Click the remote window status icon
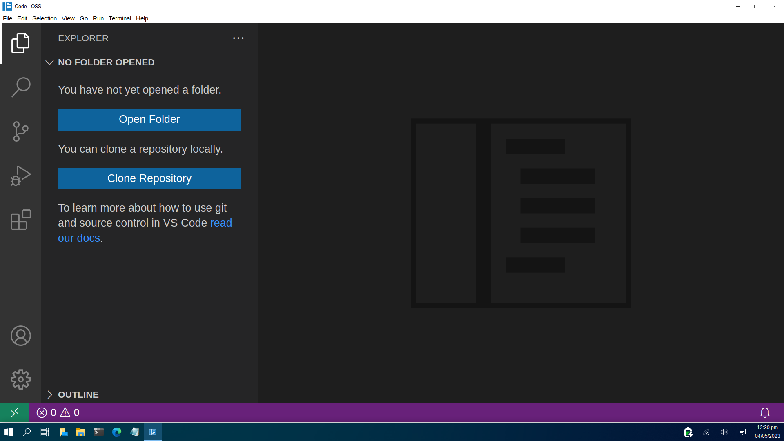The image size is (784, 441). 15,413
